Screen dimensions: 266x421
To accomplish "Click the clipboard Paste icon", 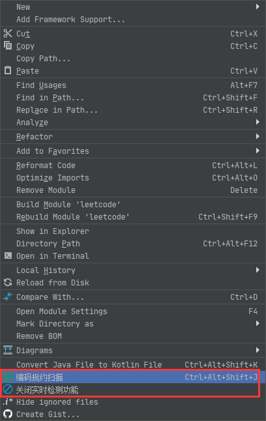I will point(8,70).
